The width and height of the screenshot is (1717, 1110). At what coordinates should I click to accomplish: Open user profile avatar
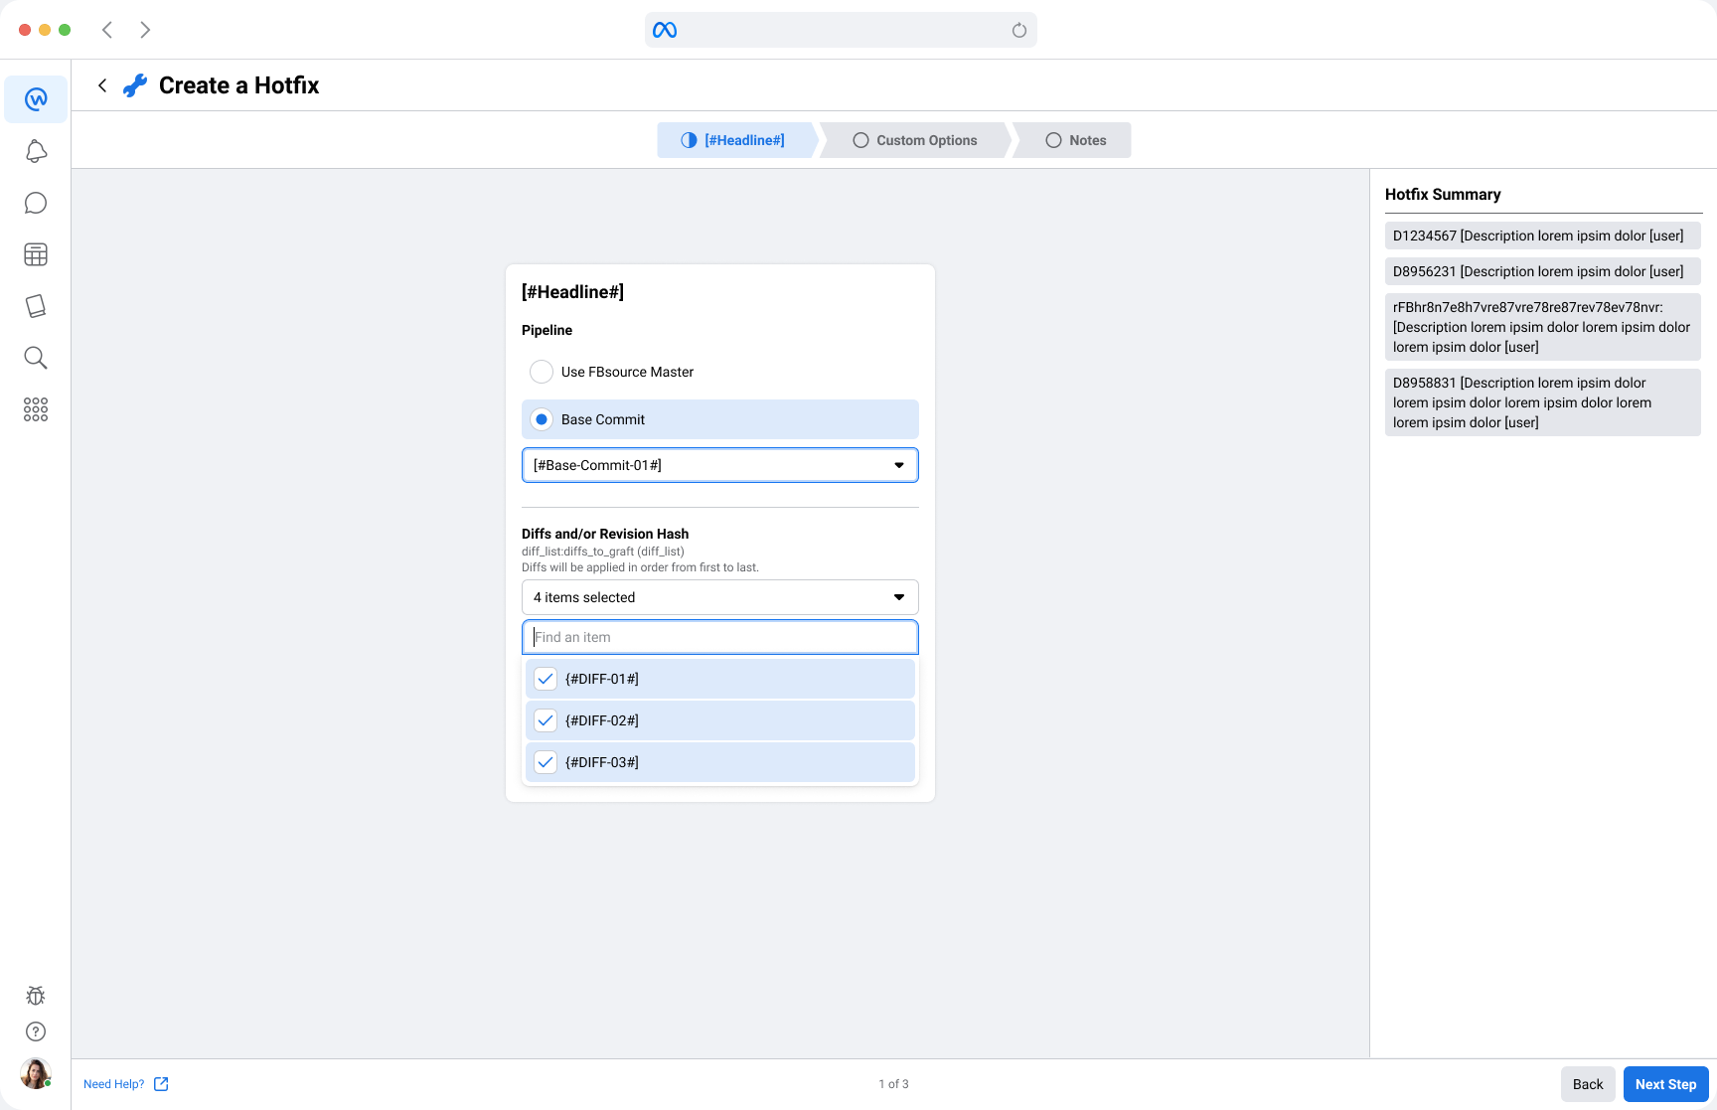36,1074
